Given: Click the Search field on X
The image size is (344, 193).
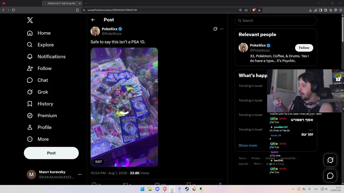Looking at the screenshot, I should [x=276, y=21].
